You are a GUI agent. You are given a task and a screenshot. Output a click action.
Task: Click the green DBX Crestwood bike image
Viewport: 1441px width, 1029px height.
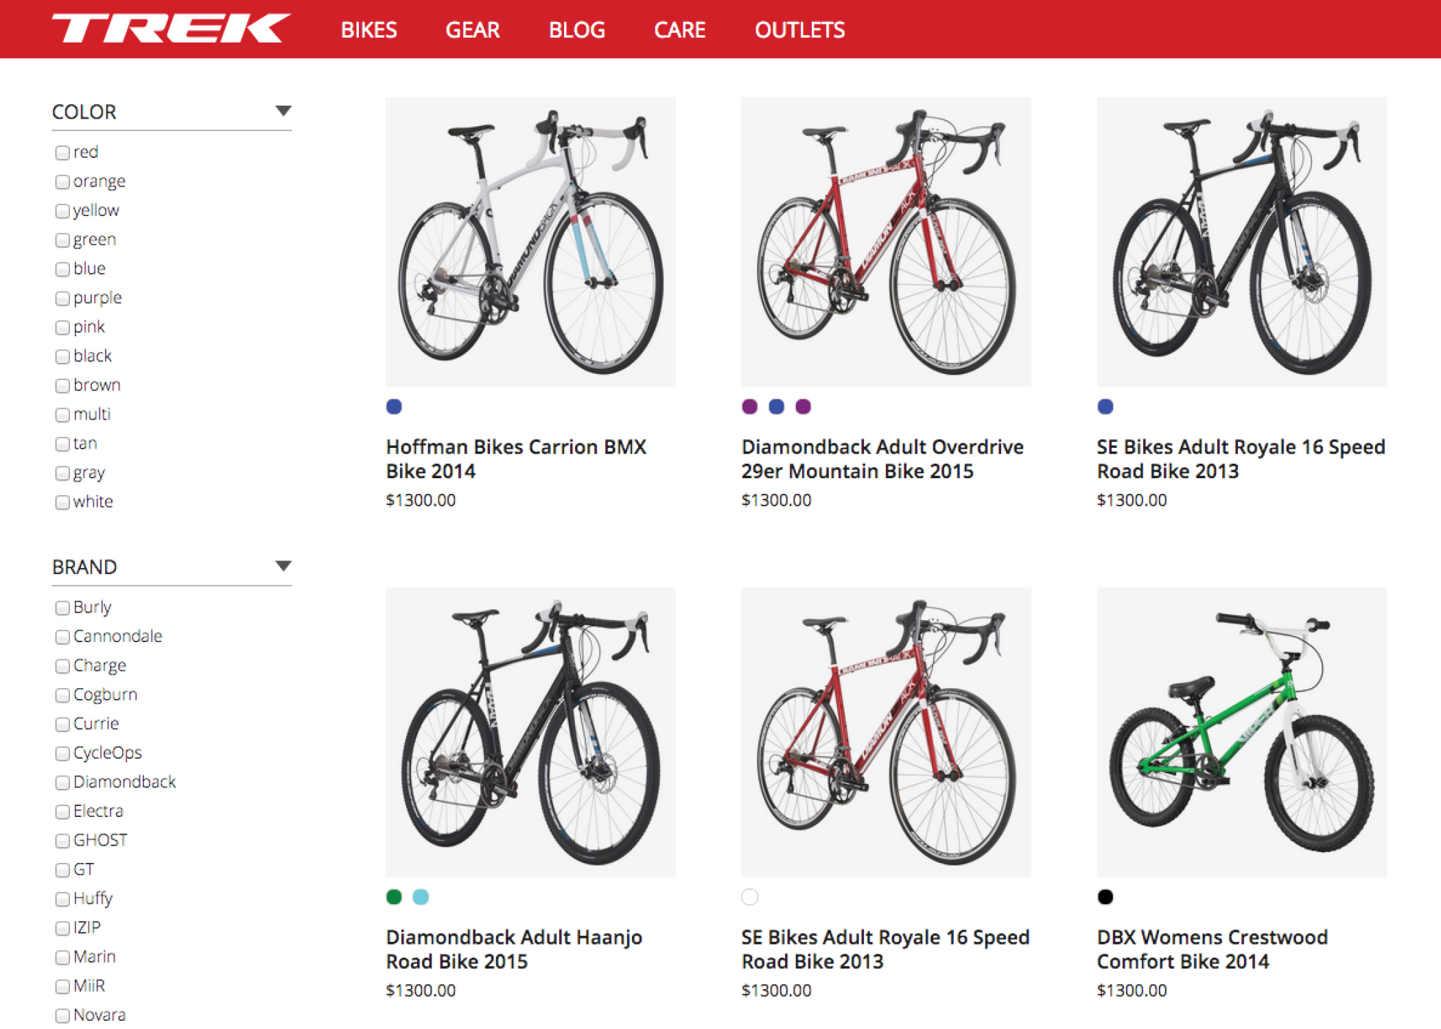click(1241, 732)
